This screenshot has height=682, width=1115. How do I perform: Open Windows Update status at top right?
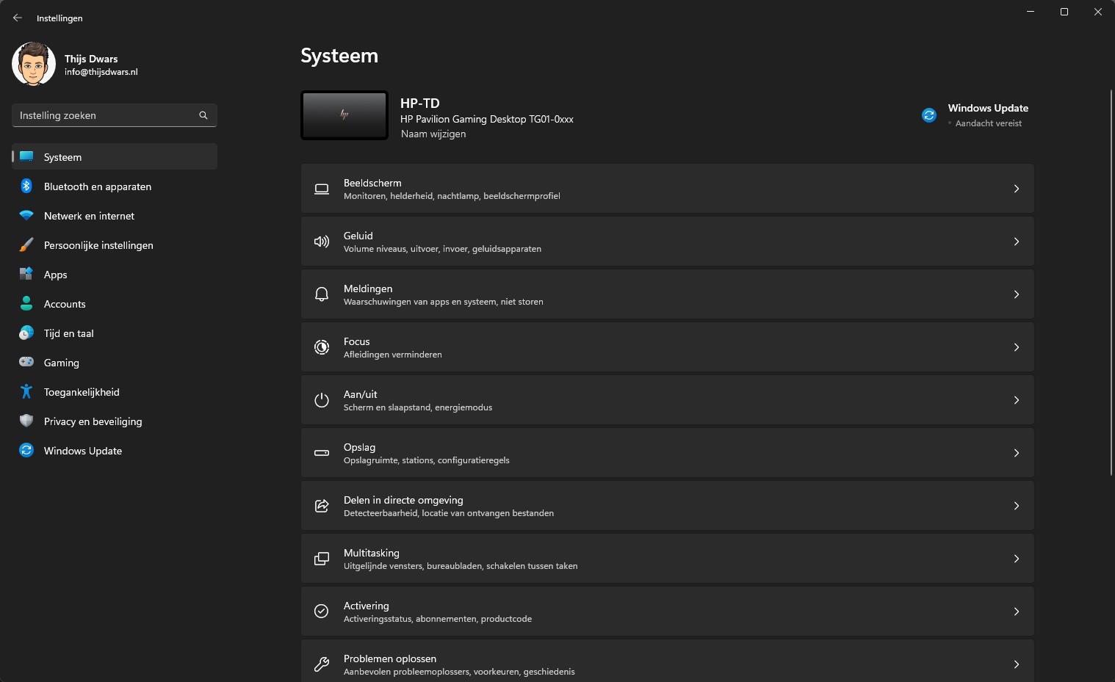[x=987, y=115]
